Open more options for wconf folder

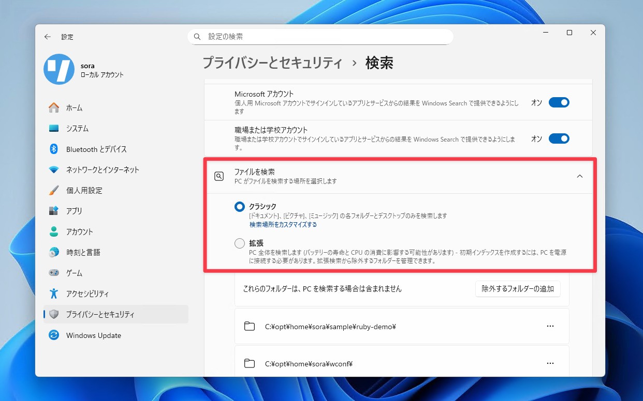coord(550,363)
